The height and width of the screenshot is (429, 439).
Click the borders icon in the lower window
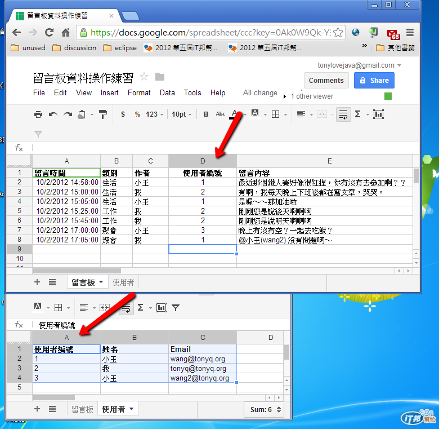pyautogui.click(x=58, y=308)
